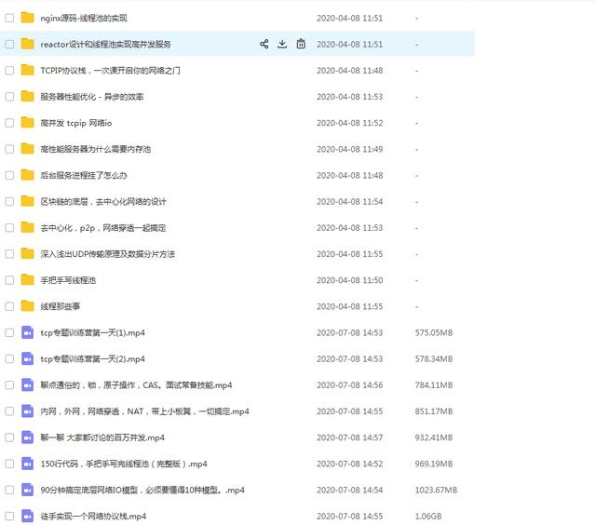Tick the checkbox for 线程那些事 folder
This screenshot has height=525, width=596.
tap(9, 306)
